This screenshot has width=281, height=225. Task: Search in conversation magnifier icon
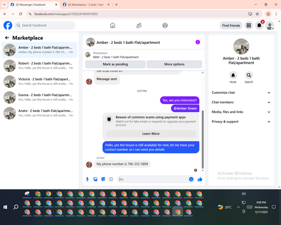pyautogui.click(x=249, y=75)
